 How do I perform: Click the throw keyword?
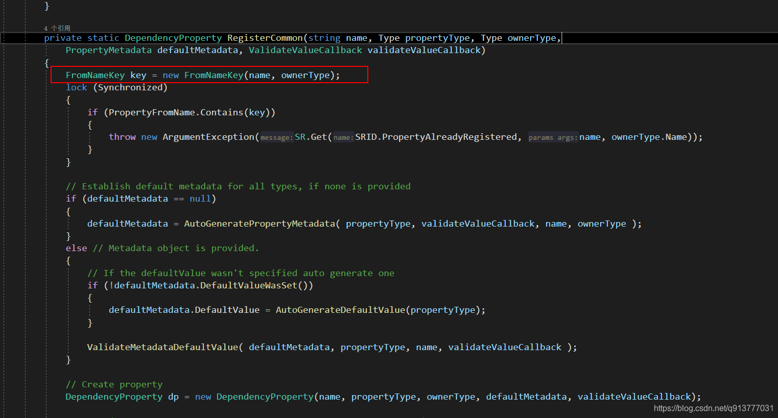pos(122,137)
